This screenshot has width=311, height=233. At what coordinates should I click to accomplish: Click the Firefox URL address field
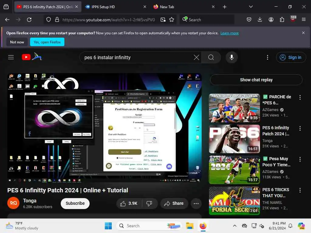109,20
